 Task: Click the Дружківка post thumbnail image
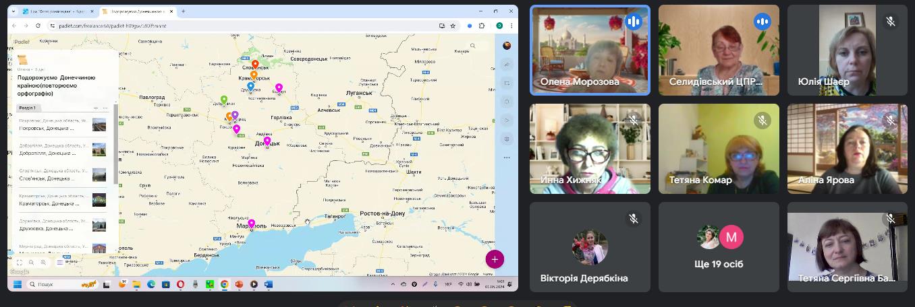click(x=99, y=225)
